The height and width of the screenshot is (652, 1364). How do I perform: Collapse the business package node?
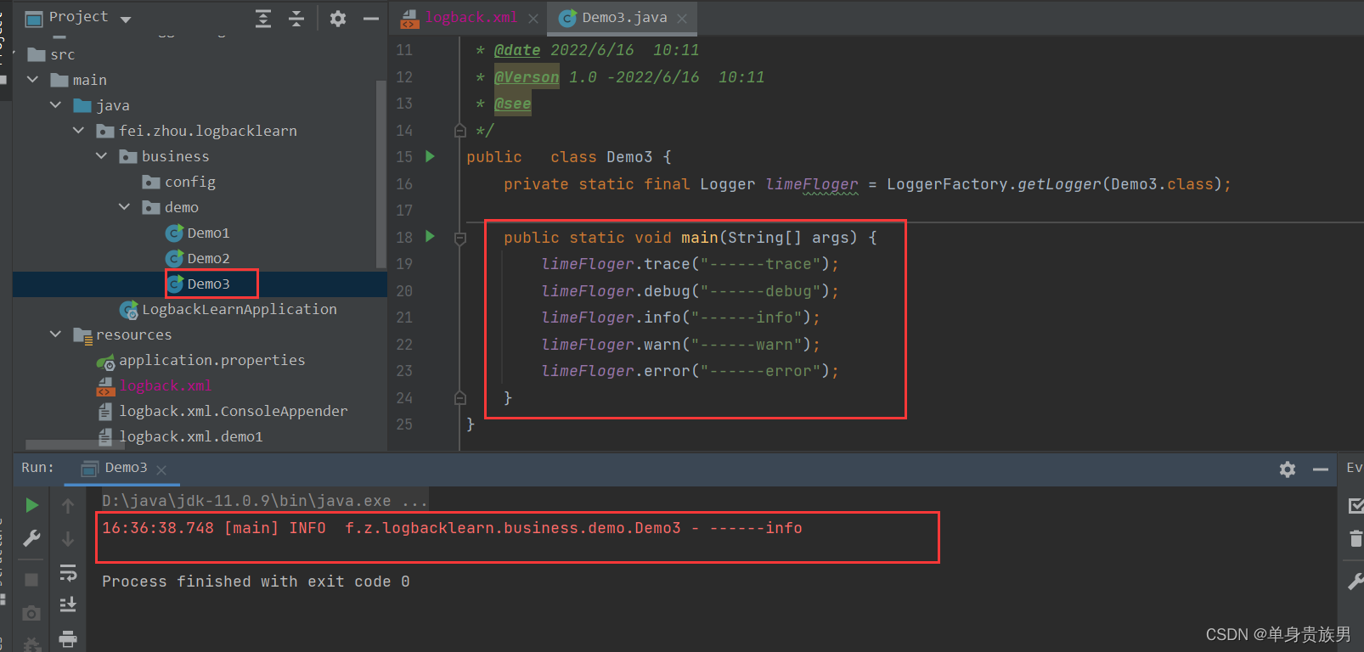[102, 156]
